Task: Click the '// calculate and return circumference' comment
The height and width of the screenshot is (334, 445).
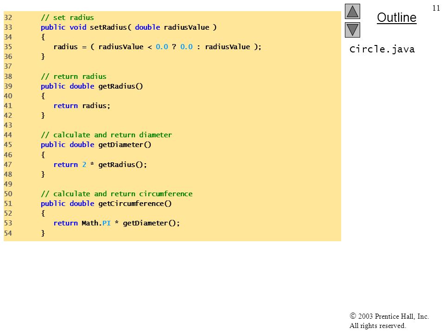Action: pyautogui.click(x=117, y=194)
